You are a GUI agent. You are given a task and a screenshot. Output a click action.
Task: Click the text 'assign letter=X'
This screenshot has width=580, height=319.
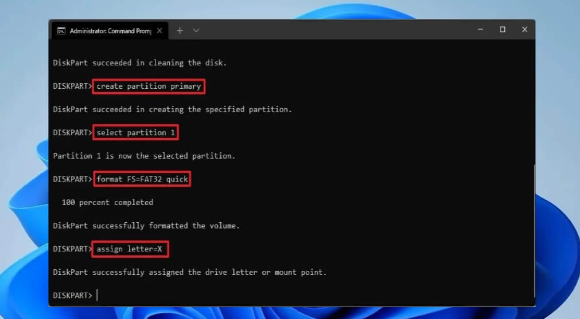[130, 249]
